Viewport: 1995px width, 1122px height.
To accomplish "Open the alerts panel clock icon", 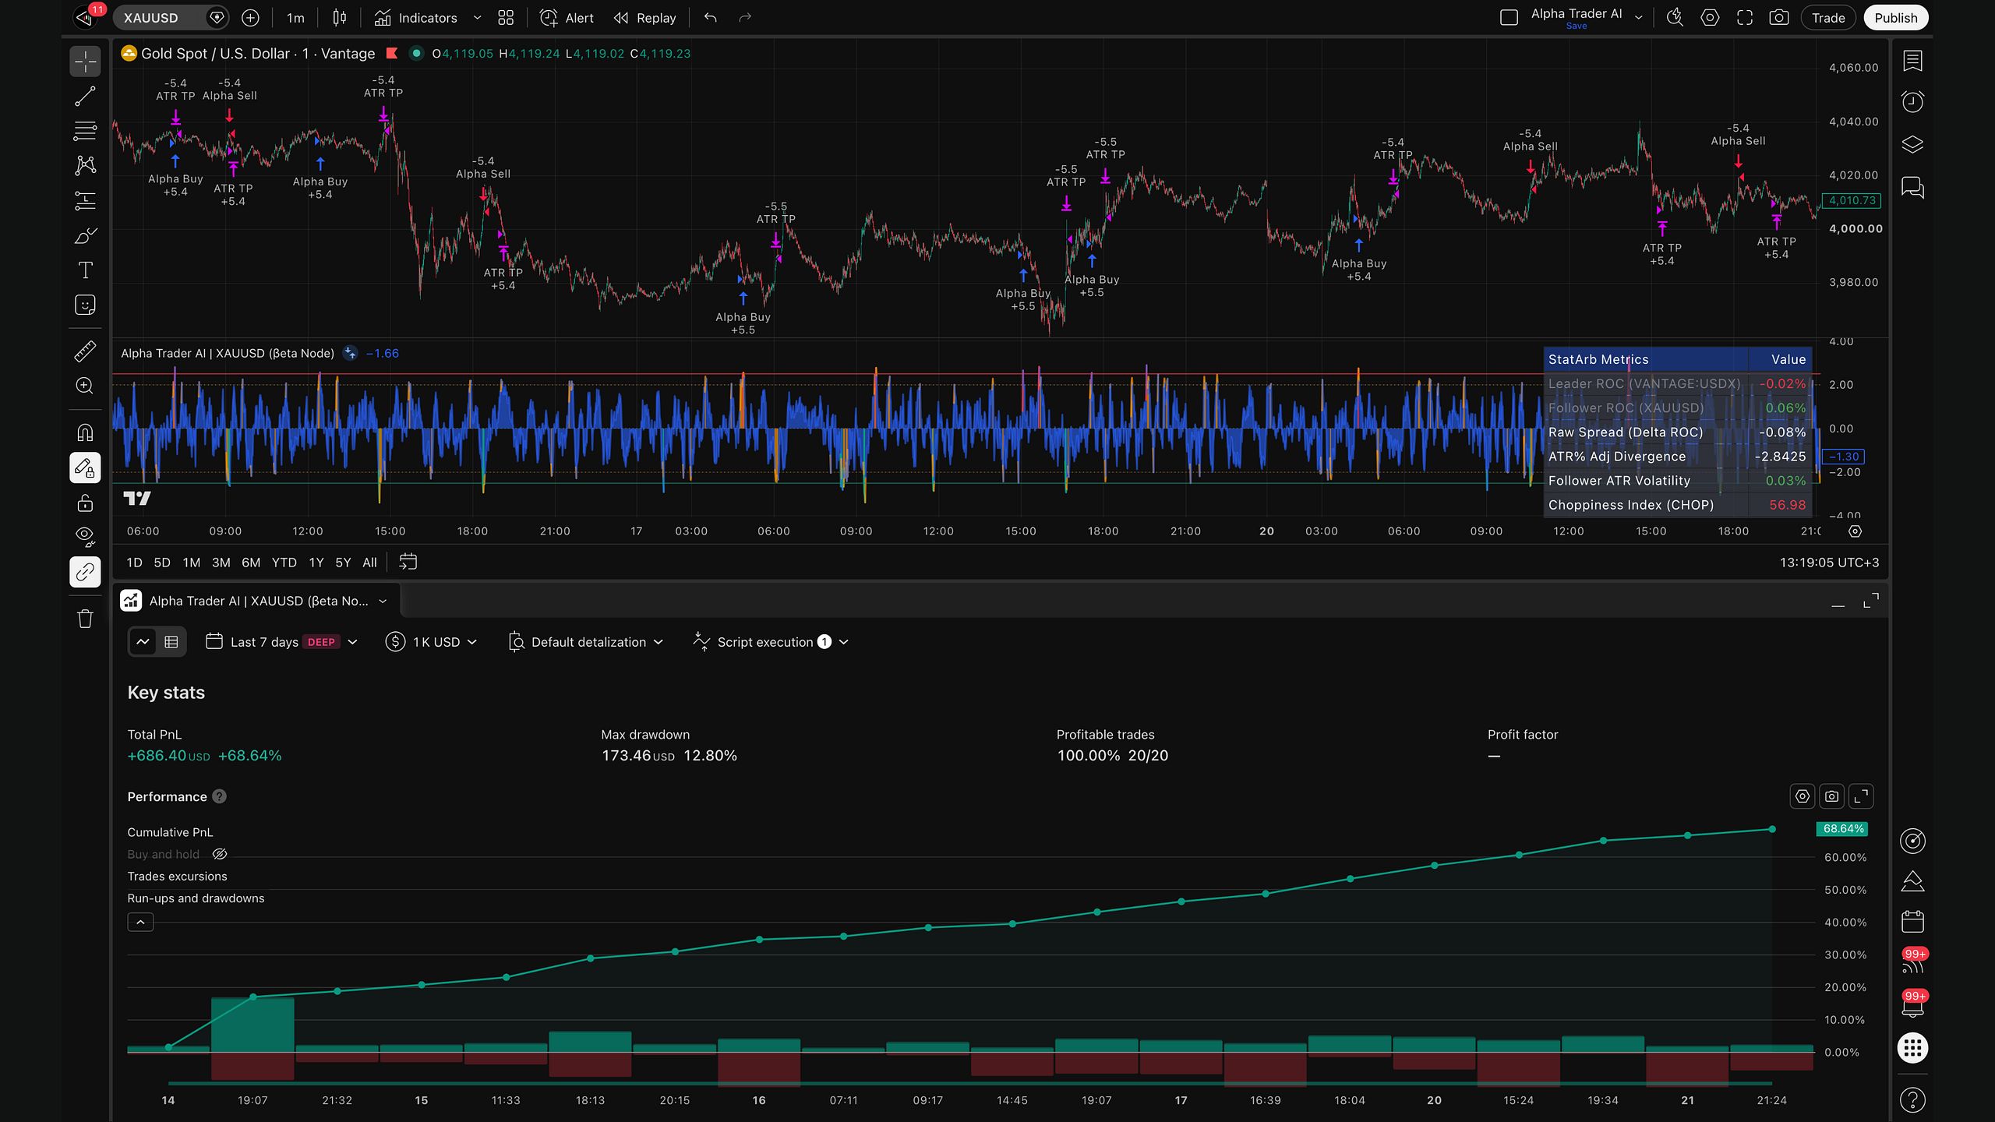I will [x=1912, y=102].
